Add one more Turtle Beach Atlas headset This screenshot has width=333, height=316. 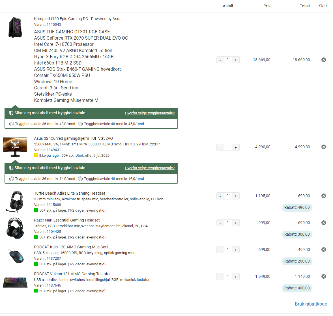(x=236, y=196)
